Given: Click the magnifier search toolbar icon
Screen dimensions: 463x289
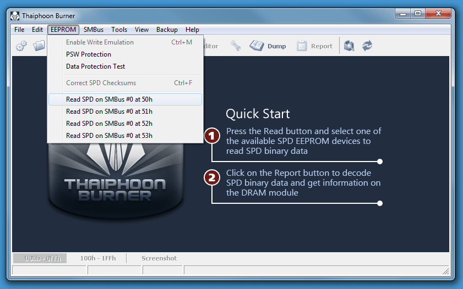Looking at the screenshot, I should [349, 46].
